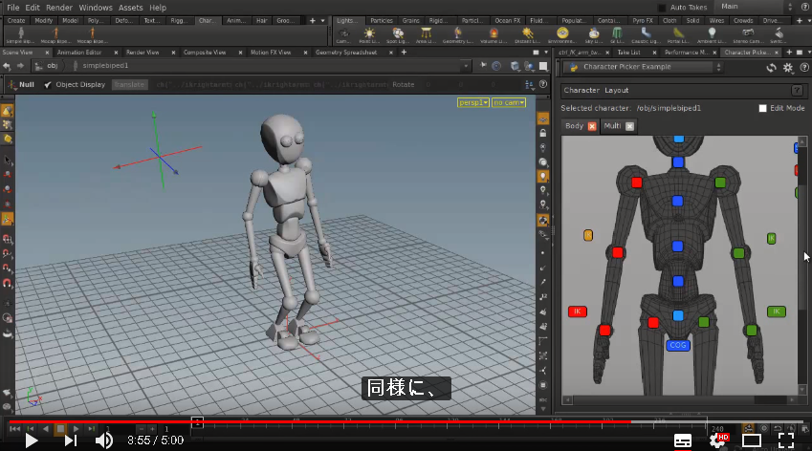This screenshot has height=451, width=812.
Task: Click the obj path button
Action: pyautogui.click(x=48, y=66)
